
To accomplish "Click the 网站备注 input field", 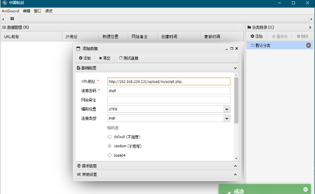I will coord(169,100).
